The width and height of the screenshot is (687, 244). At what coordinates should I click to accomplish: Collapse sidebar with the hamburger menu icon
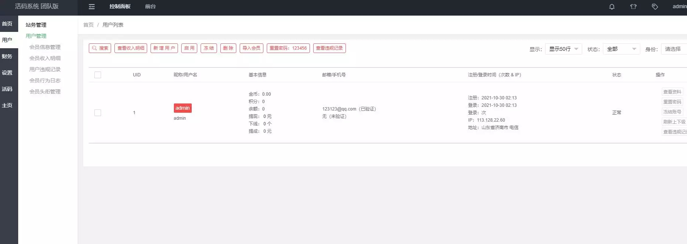pos(92,7)
